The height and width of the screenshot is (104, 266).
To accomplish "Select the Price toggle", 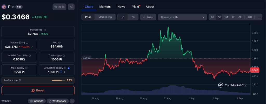I will click(88, 17).
